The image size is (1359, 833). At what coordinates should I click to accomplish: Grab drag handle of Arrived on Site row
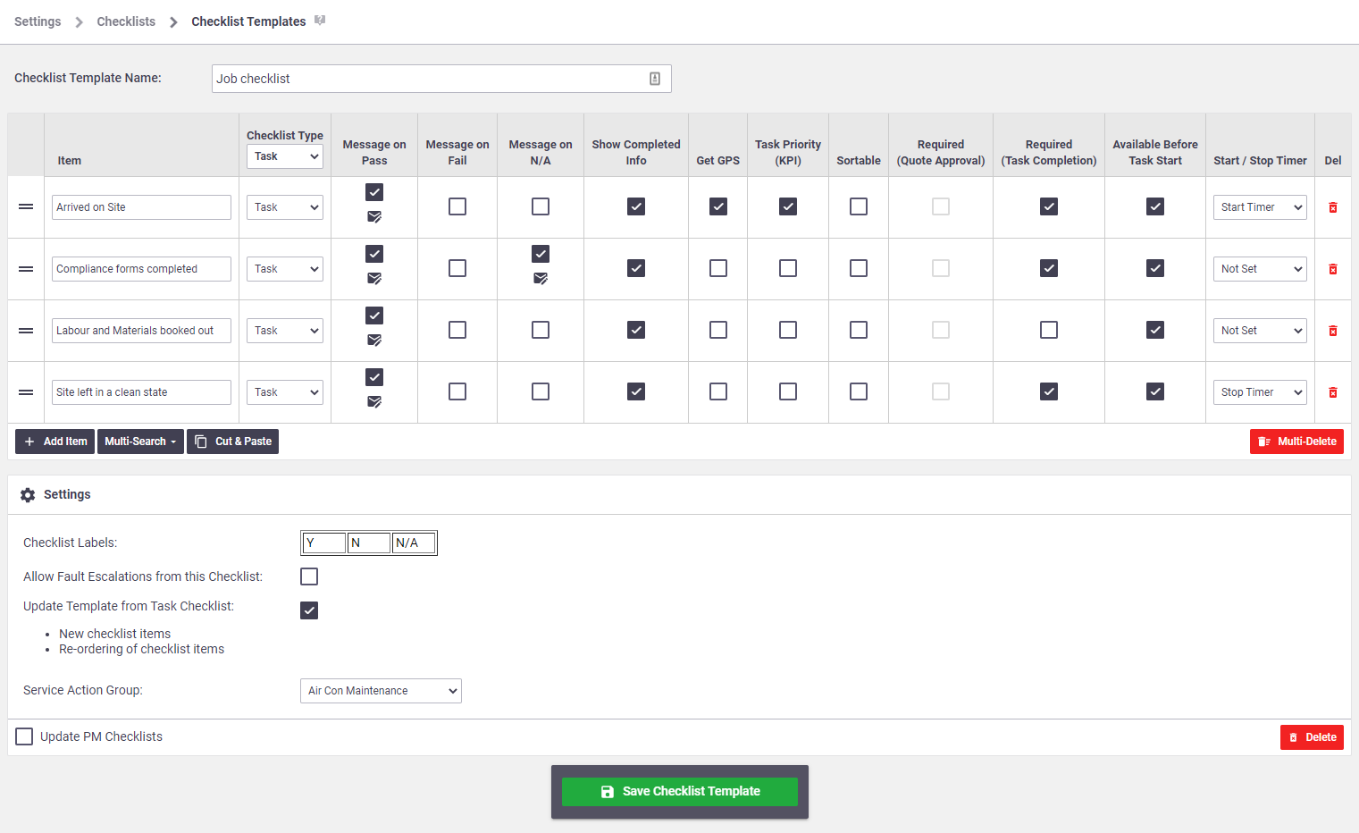tap(26, 207)
